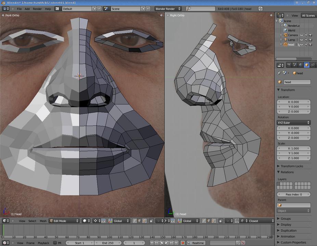Jump to the last frame
The height and width of the screenshot is (246, 317).
point(176,243)
